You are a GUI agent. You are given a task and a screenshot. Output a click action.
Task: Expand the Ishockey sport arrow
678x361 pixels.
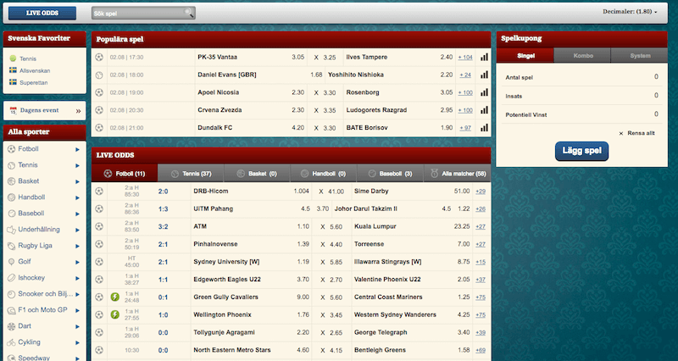click(x=77, y=278)
